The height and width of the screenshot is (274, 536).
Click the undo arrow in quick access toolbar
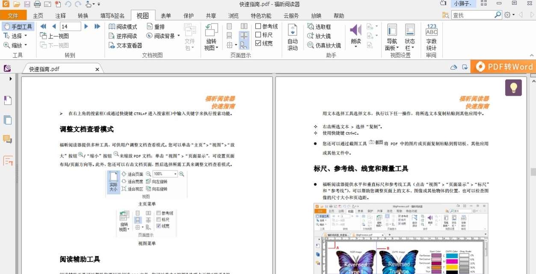point(68,4)
